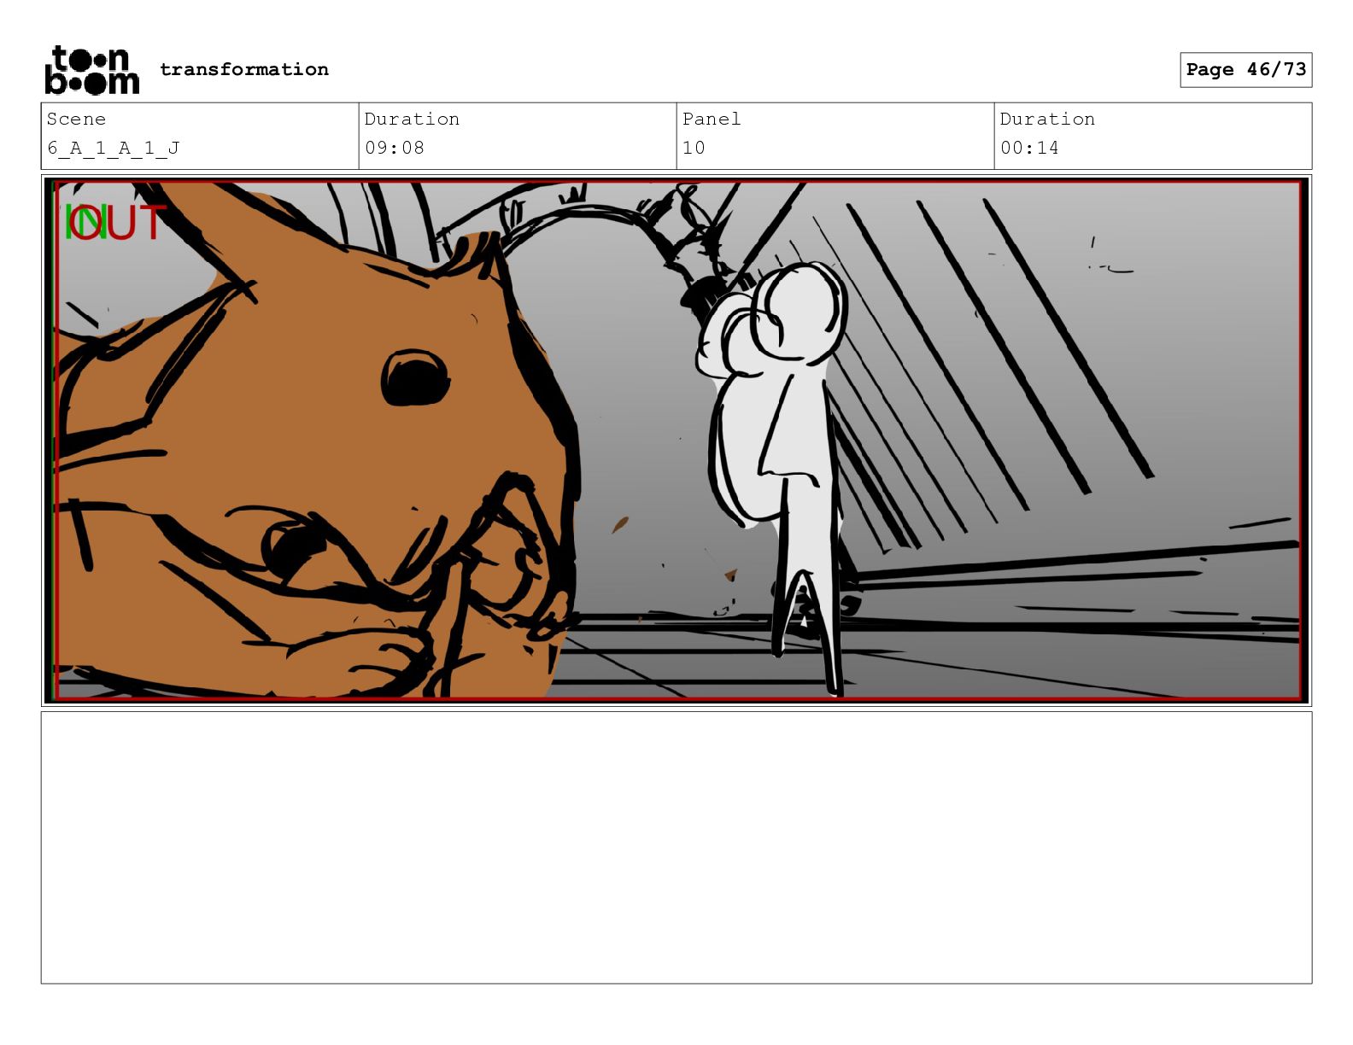Viewport: 1353px width, 1045px height.
Task: Click the empty notes box below the panel
Action: pos(676,848)
